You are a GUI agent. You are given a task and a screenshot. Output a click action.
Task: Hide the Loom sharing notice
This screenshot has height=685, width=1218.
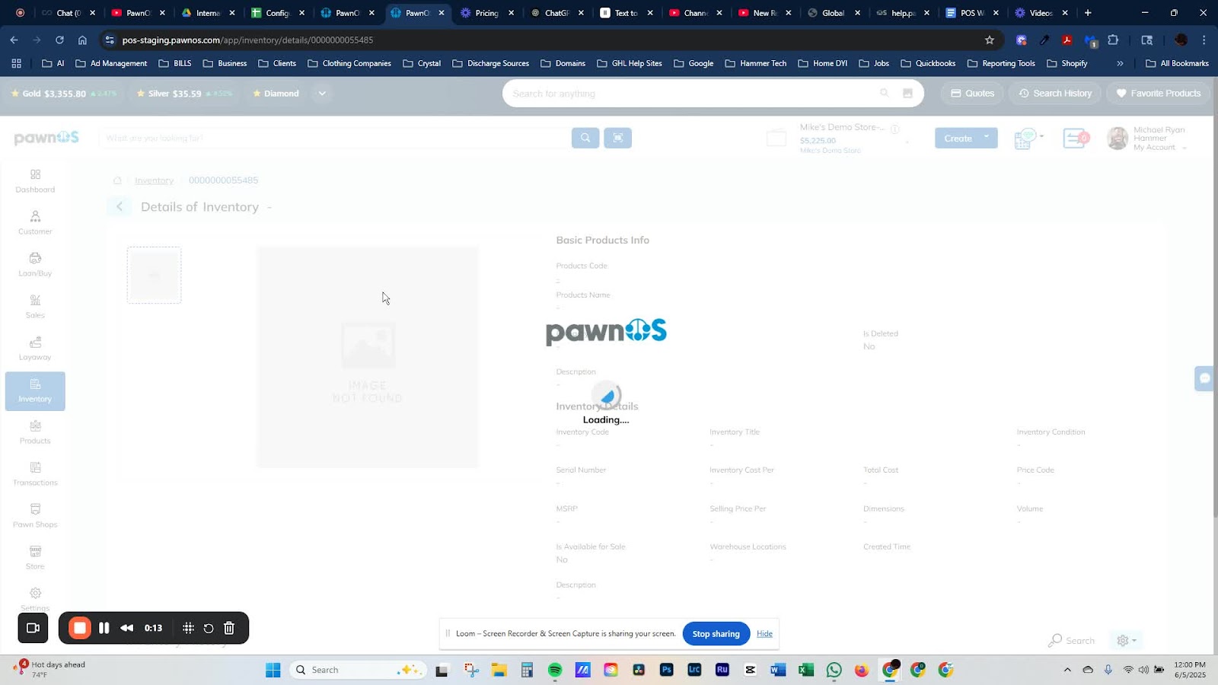764,634
